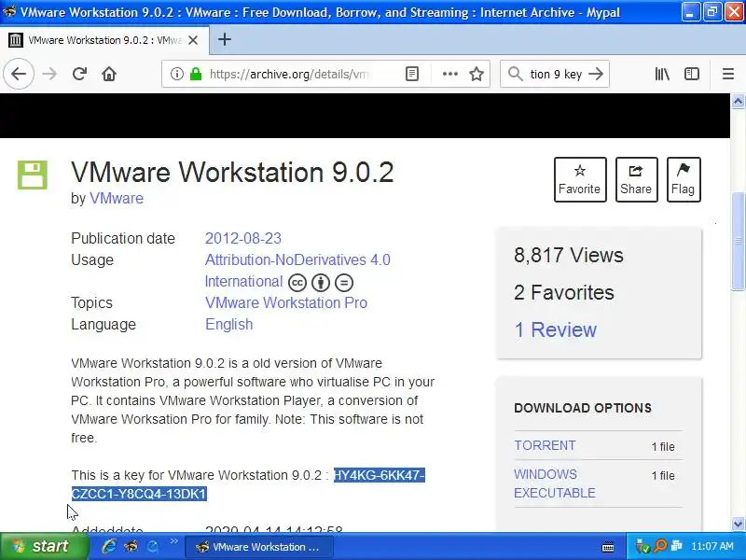Open the VMware Workstation Pro topic link
The width and height of the screenshot is (746, 560).
(286, 302)
